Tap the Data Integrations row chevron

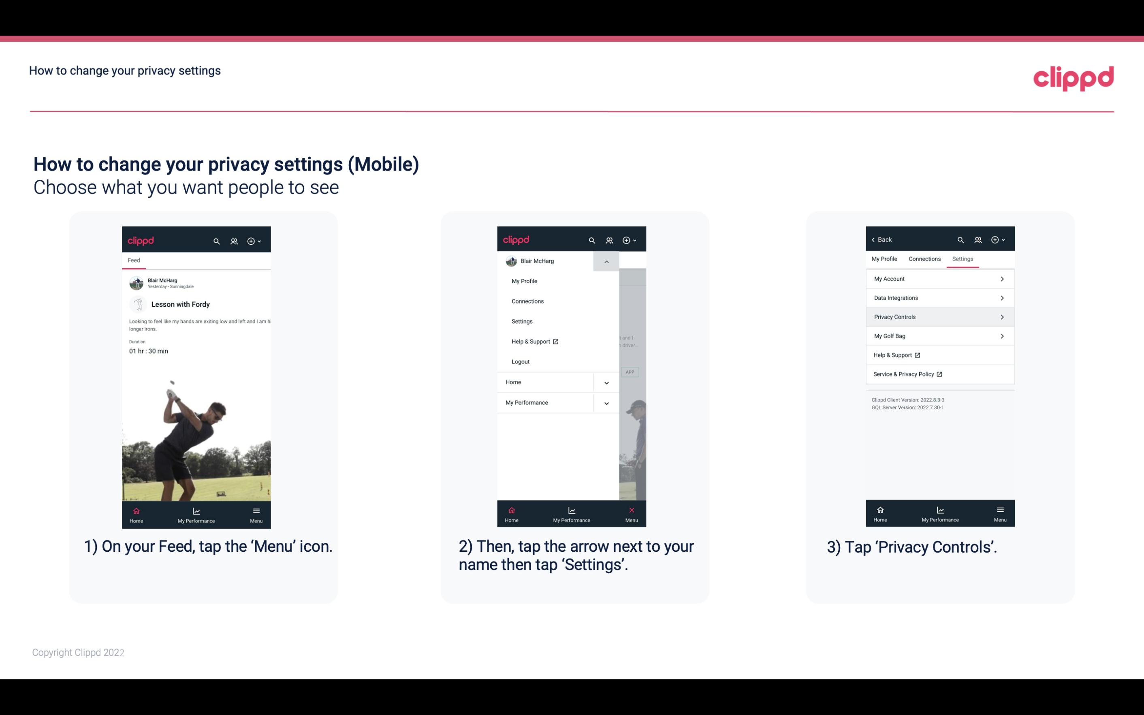(x=1002, y=297)
